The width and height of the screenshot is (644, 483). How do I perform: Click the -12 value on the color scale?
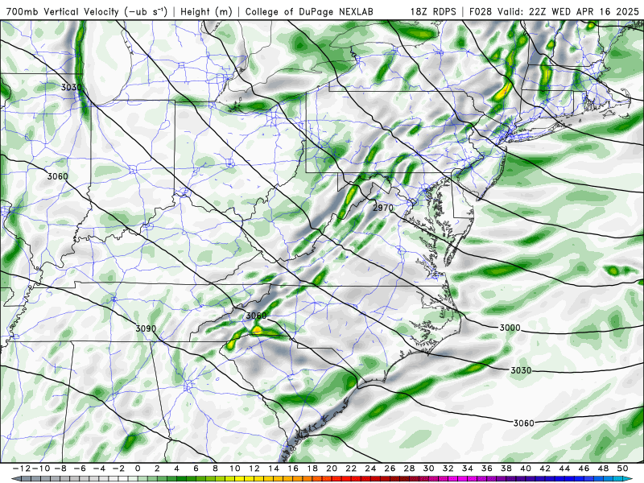tap(21, 469)
